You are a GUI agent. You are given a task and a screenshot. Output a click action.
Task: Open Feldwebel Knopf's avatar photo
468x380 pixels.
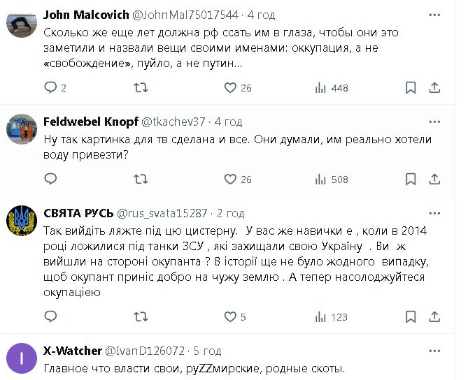tap(21, 129)
